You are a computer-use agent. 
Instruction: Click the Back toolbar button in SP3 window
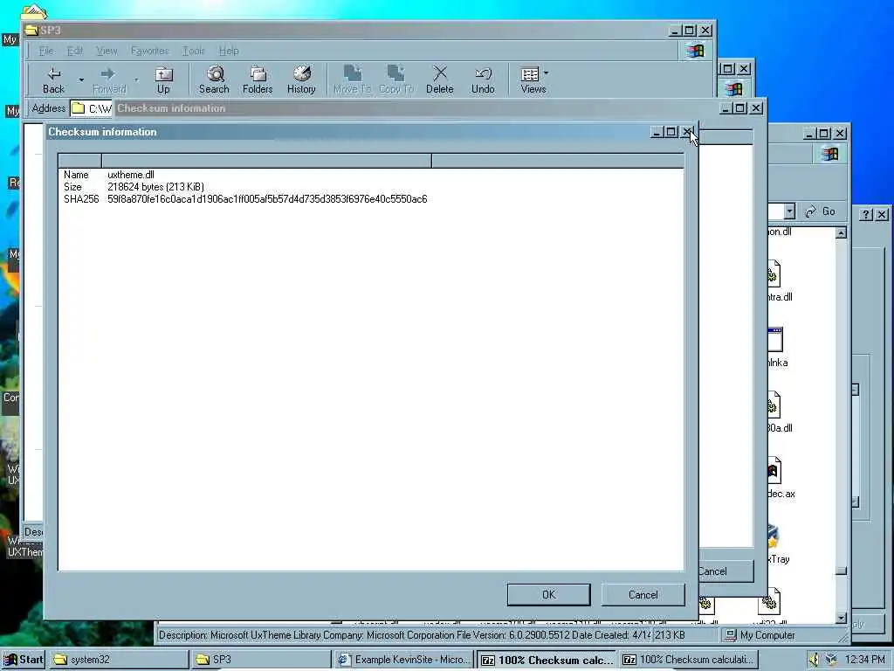53,80
